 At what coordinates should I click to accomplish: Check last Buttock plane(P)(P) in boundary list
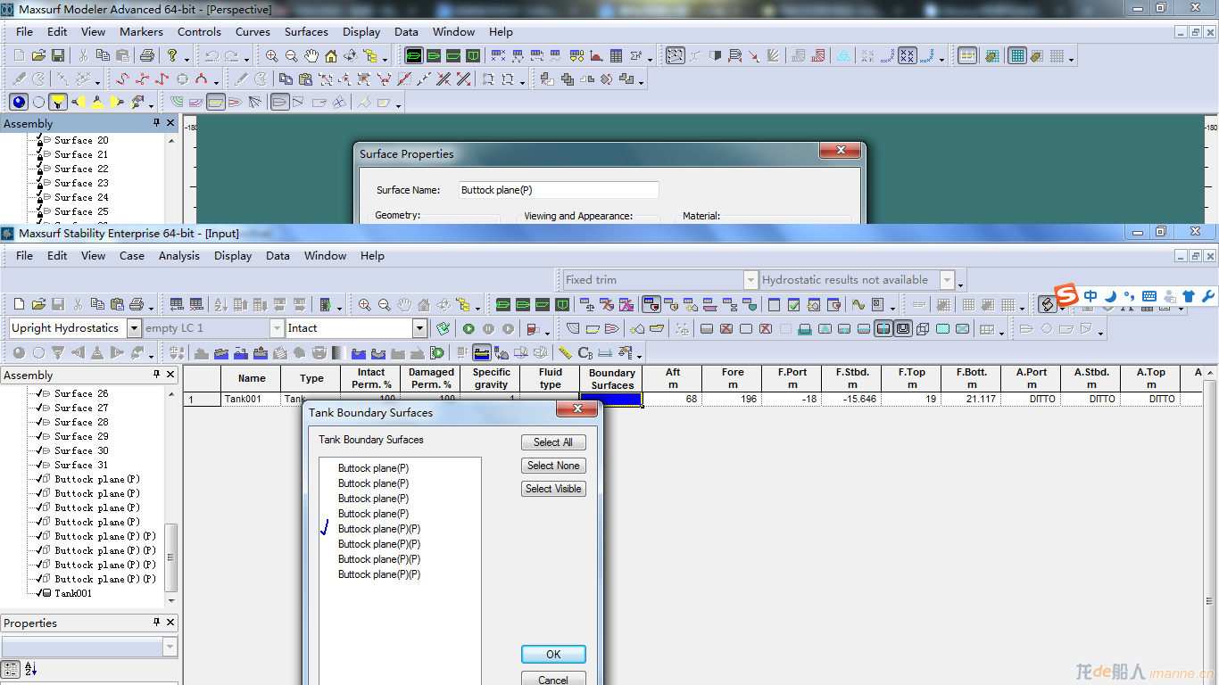pyautogui.click(x=379, y=574)
